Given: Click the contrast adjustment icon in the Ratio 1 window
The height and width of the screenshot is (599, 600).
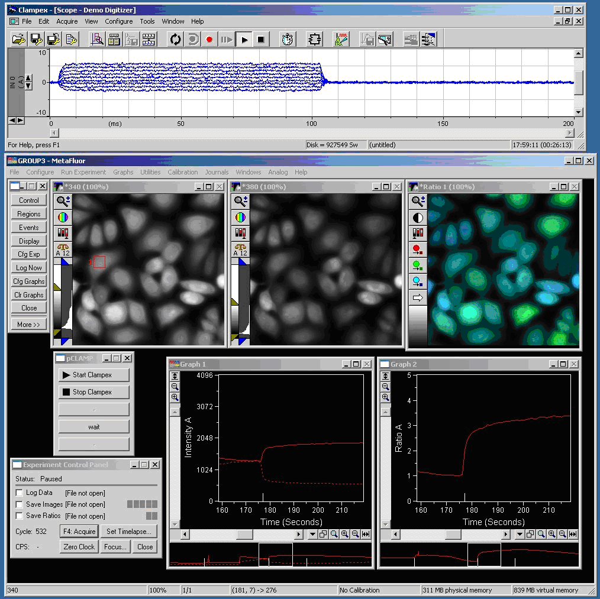Looking at the screenshot, I should click(418, 217).
